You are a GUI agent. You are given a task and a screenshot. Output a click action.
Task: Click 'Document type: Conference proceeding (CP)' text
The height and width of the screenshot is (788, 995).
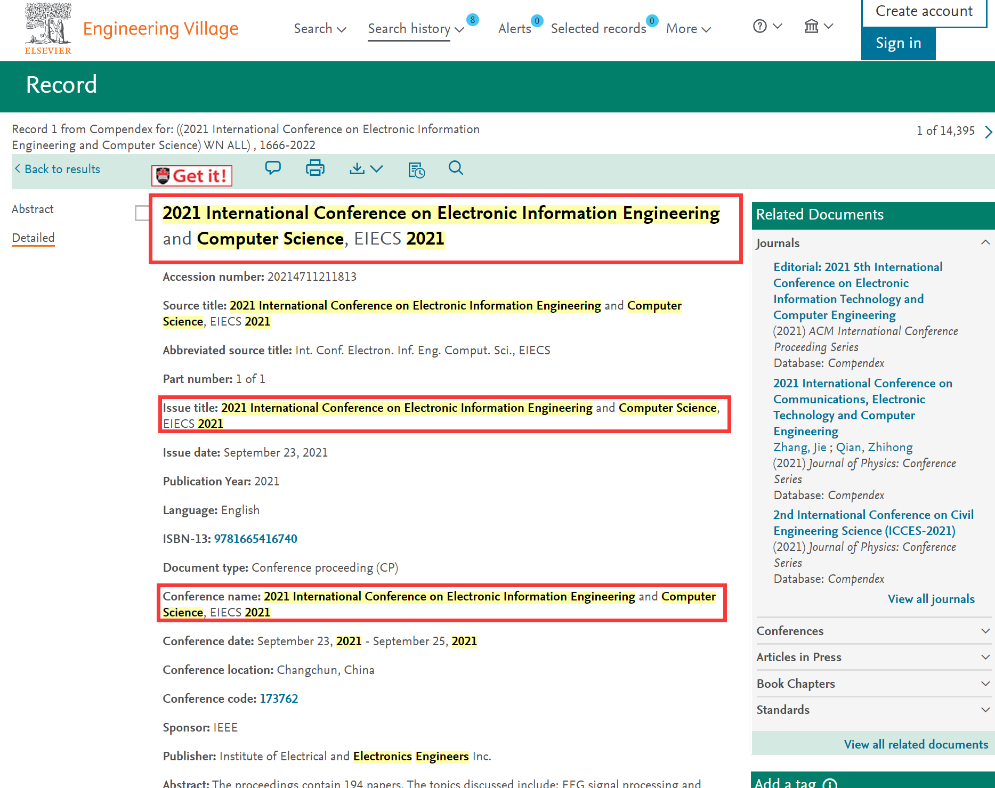280,567
